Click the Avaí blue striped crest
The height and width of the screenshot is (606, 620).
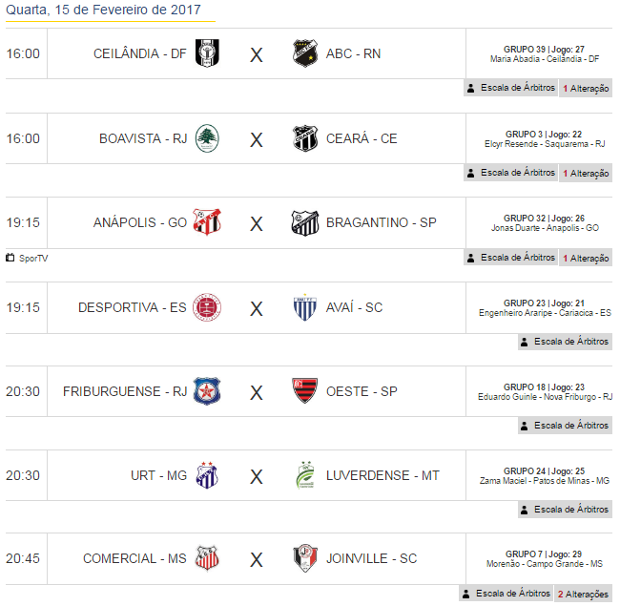pyautogui.click(x=305, y=307)
